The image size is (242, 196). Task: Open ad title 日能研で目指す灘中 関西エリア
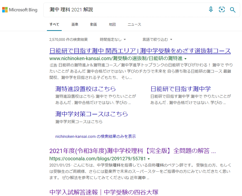coord(140,51)
